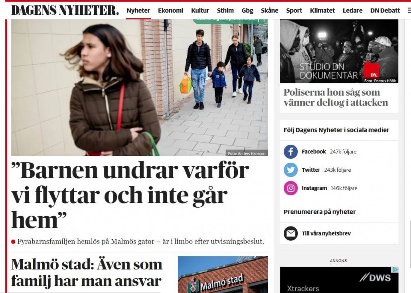This screenshot has width=411, height=293.
Task: Click the Malmö stad building thumbnail
Action: 223,274
